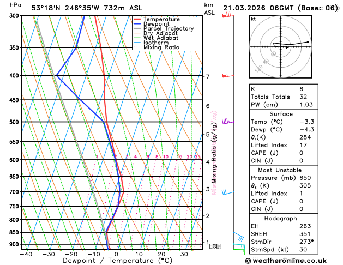Click the date header '21.03.2026 06GMT'
The width and height of the screenshot is (343, 265).
[x=258, y=8]
